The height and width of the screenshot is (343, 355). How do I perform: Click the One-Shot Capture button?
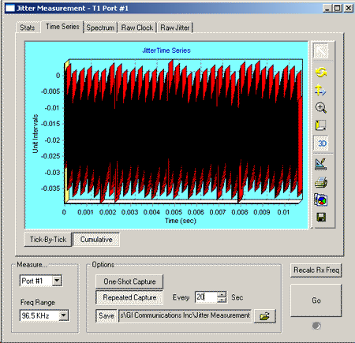pos(129,281)
